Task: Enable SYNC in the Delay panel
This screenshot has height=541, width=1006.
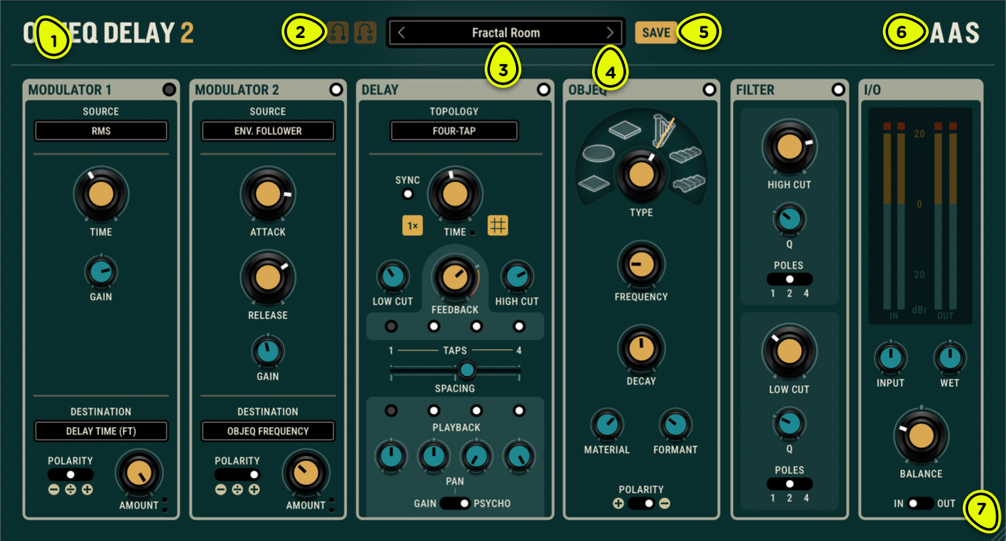Action: (x=408, y=193)
